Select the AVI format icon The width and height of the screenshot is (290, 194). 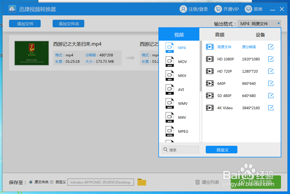170,89
